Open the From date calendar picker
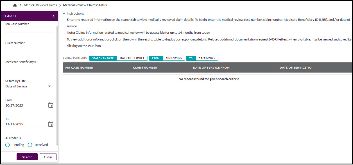This screenshot has height=165, width=353. pos(51,105)
